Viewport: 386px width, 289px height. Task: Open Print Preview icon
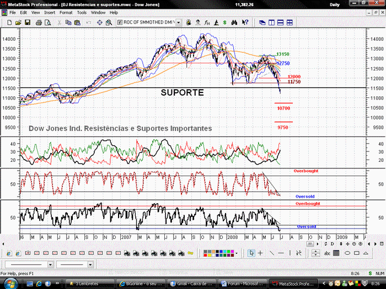click(48, 23)
